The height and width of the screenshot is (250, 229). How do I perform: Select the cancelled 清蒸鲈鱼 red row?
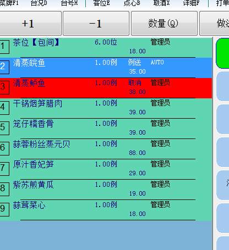click(106, 88)
